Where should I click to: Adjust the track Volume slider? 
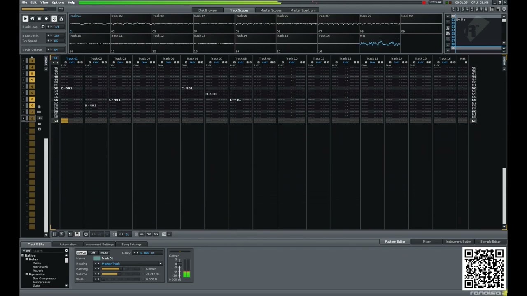[120, 274]
